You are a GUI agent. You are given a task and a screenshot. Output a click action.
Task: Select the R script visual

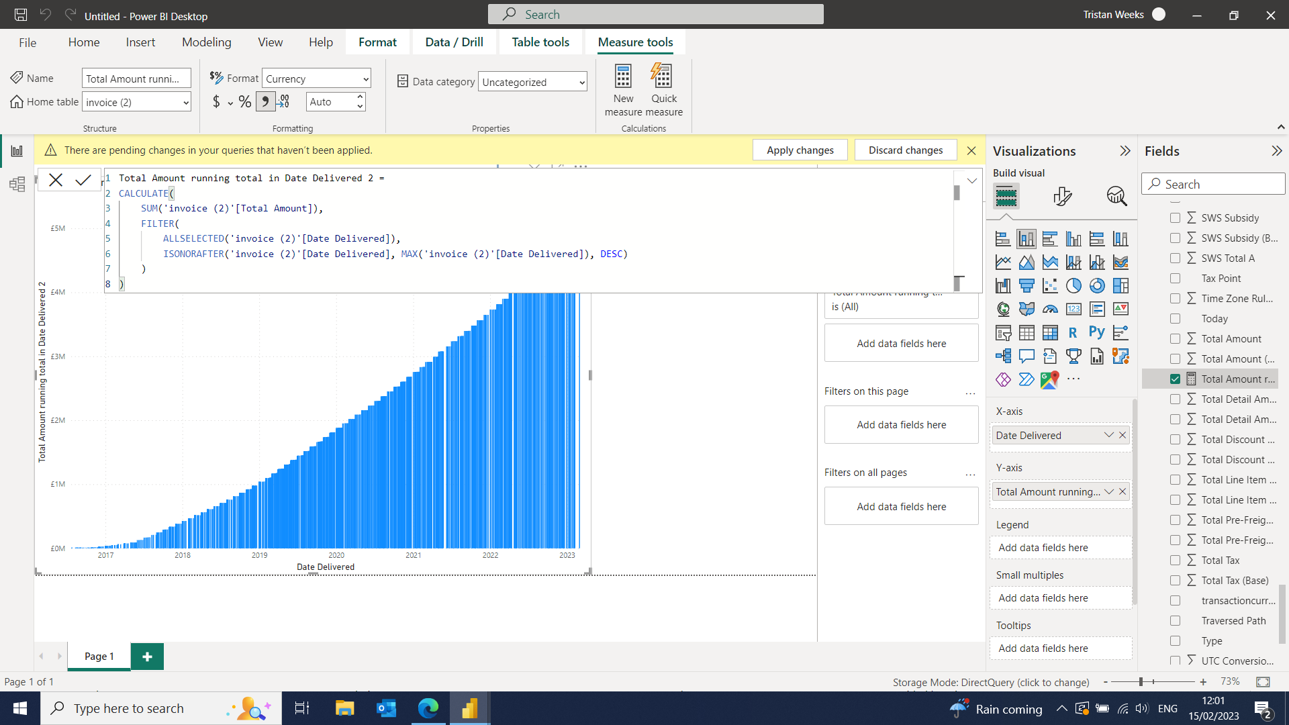pyautogui.click(x=1073, y=333)
